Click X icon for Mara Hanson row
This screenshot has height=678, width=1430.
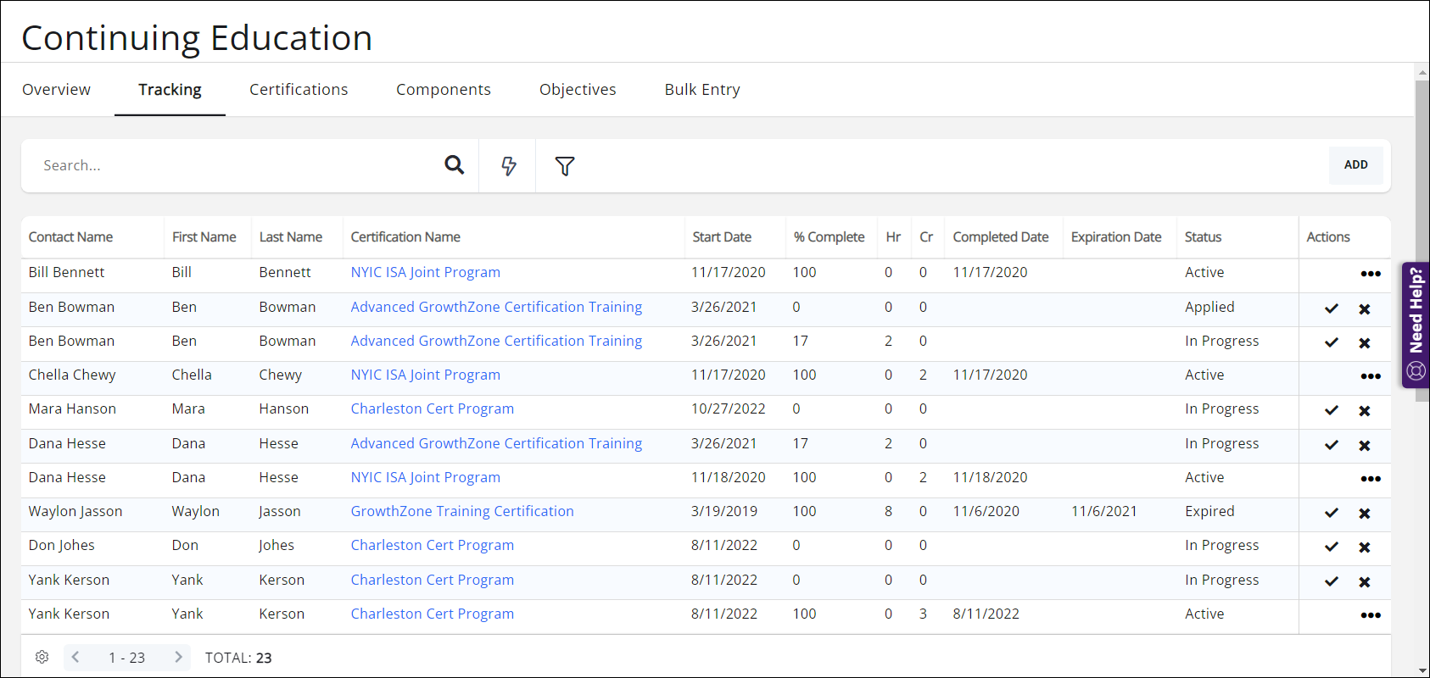click(1365, 411)
